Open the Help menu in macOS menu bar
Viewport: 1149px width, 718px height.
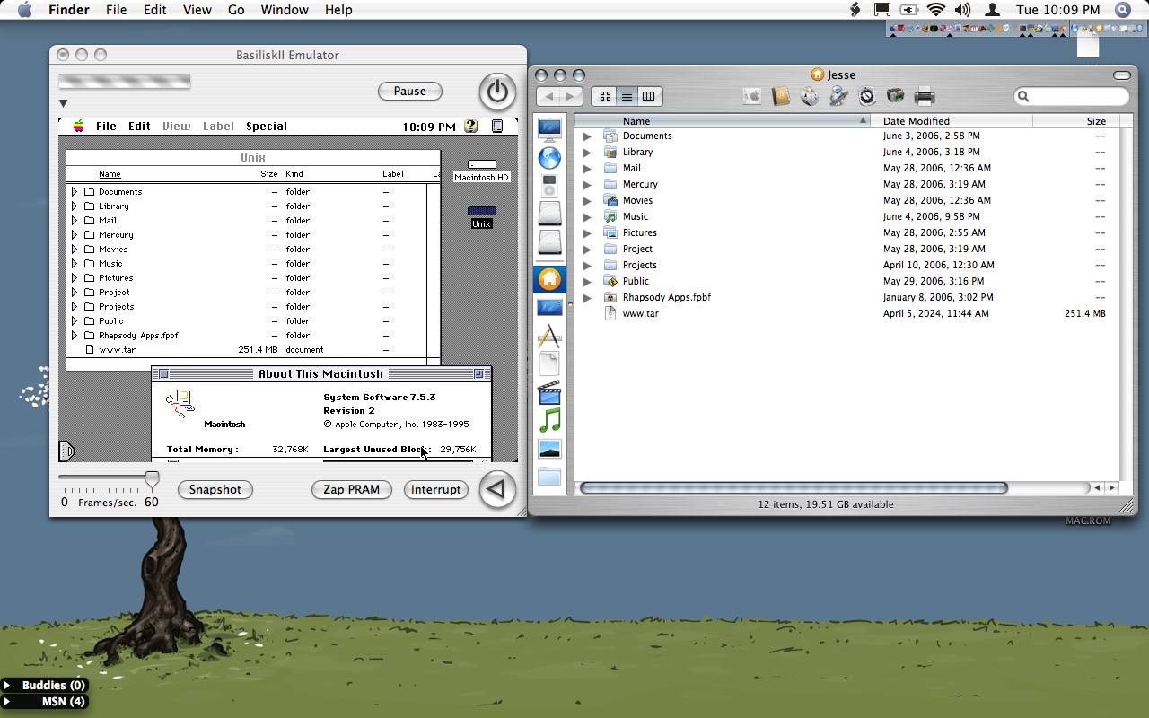coord(338,10)
